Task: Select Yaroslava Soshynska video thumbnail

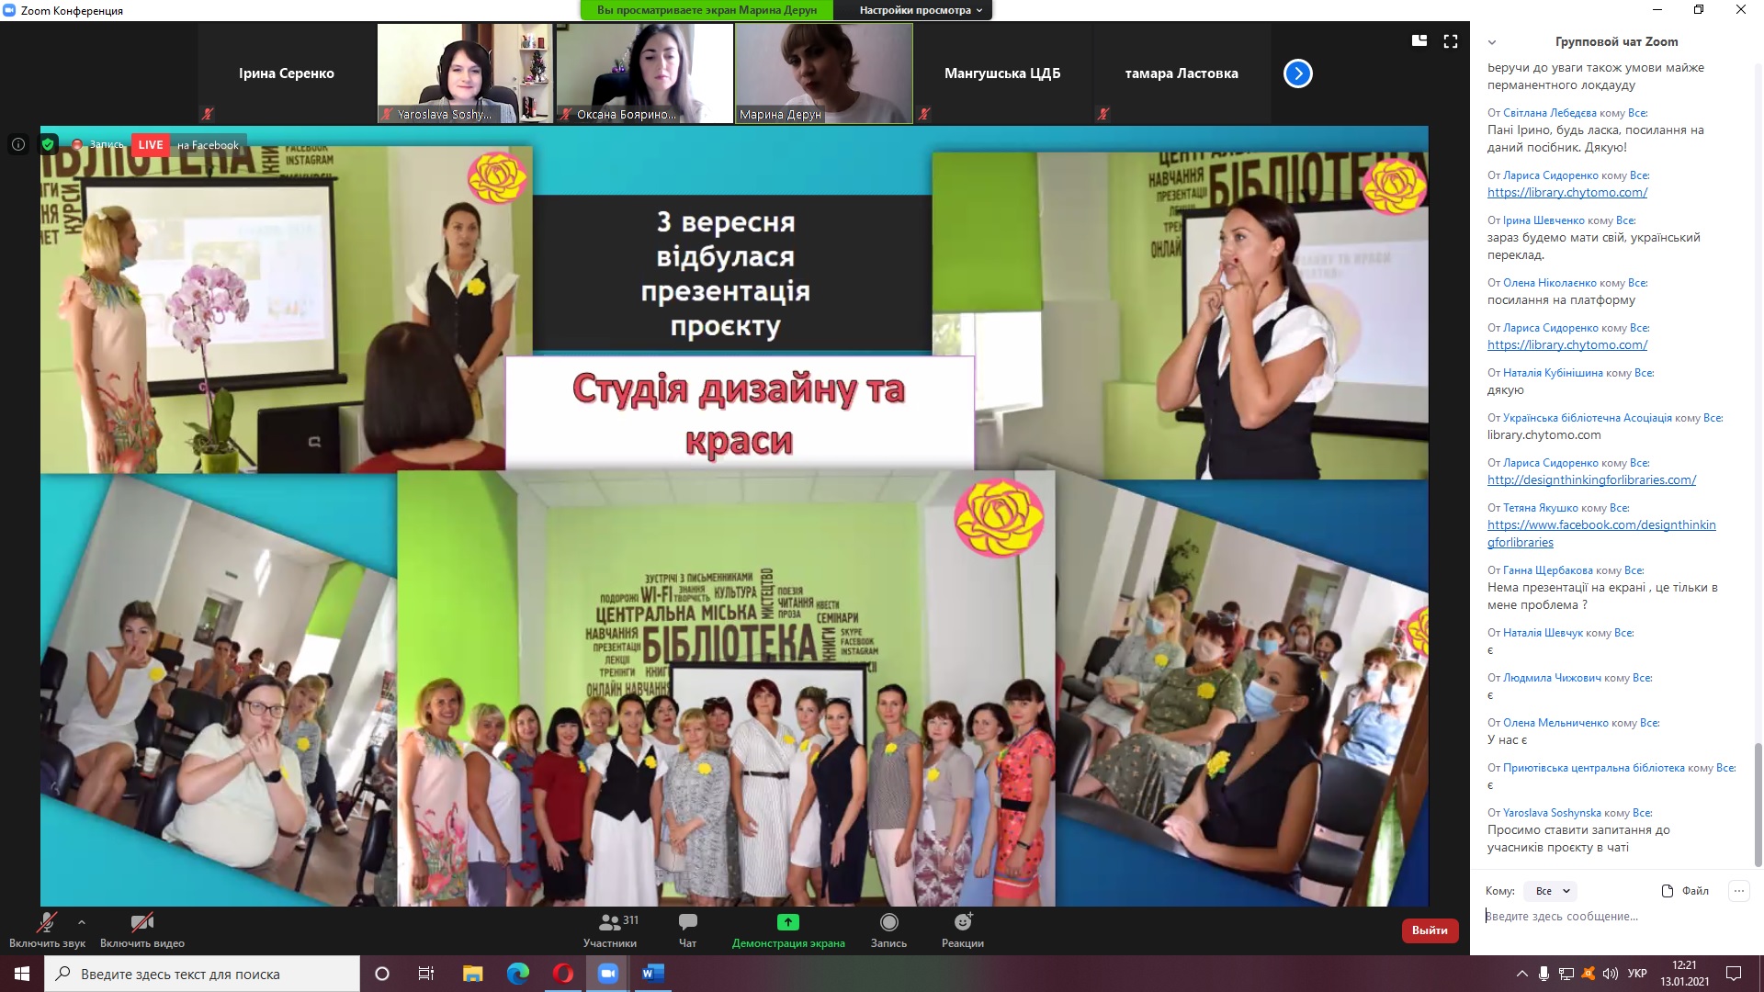Action: point(464,73)
